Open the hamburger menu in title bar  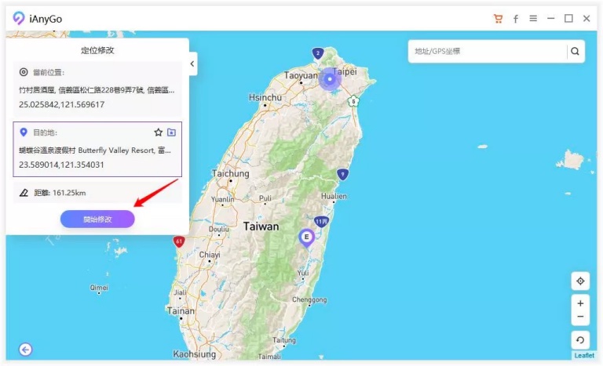[x=533, y=19]
